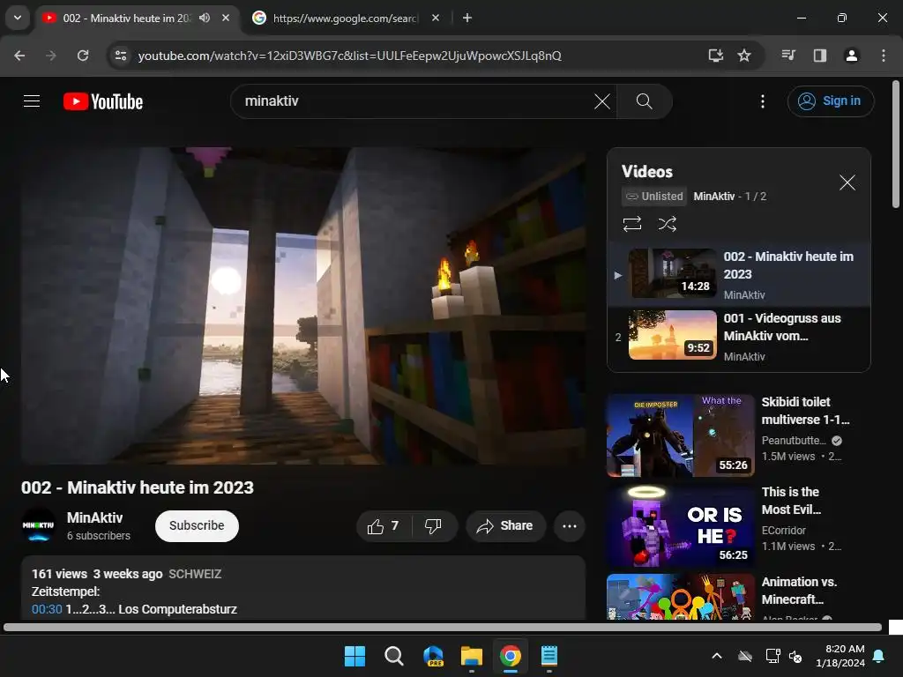The height and width of the screenshot is (677, 903).
Task: Like the video with thumbs-up
Action: point(384,526)
